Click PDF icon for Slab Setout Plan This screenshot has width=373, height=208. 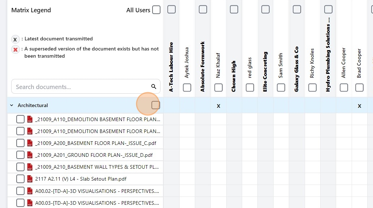30,179
